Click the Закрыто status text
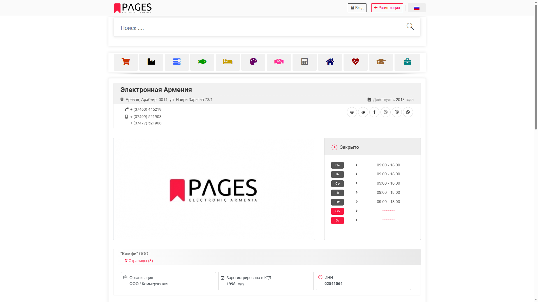Screen dimensions: 538x302 349,147
